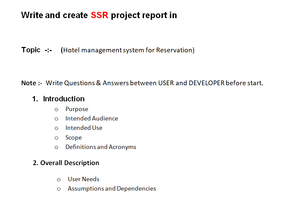The height and width of the screenshot is (204, 288).
Task: Click the bullet marker beside 'User Needs'
Action: (59, 179)
